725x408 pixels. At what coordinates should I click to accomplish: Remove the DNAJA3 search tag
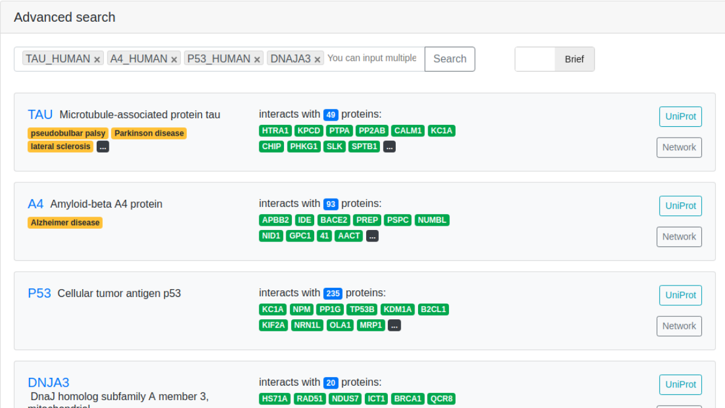click(x=317, y=59)
